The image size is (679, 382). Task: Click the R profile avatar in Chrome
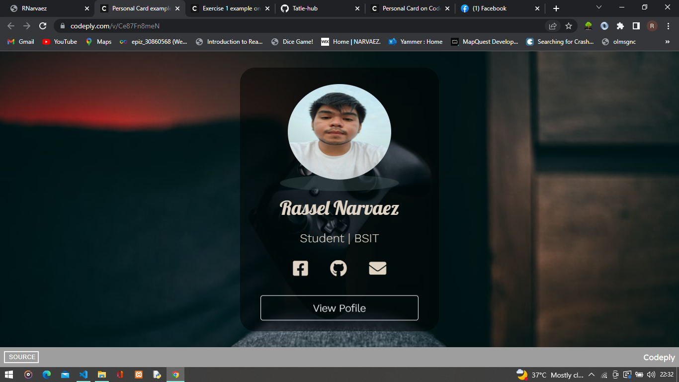click(652, 26)
